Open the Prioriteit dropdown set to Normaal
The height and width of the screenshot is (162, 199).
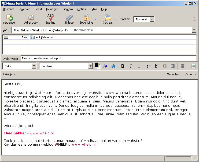tap(152, 19)
